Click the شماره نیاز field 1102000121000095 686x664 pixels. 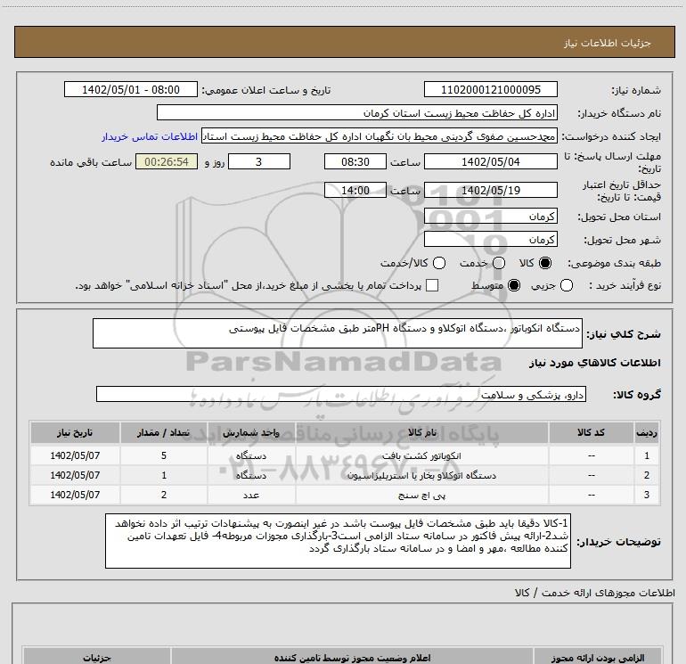tap(490, 89)
